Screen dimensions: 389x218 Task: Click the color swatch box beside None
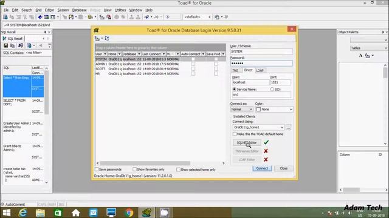click(x=258, y=109)
